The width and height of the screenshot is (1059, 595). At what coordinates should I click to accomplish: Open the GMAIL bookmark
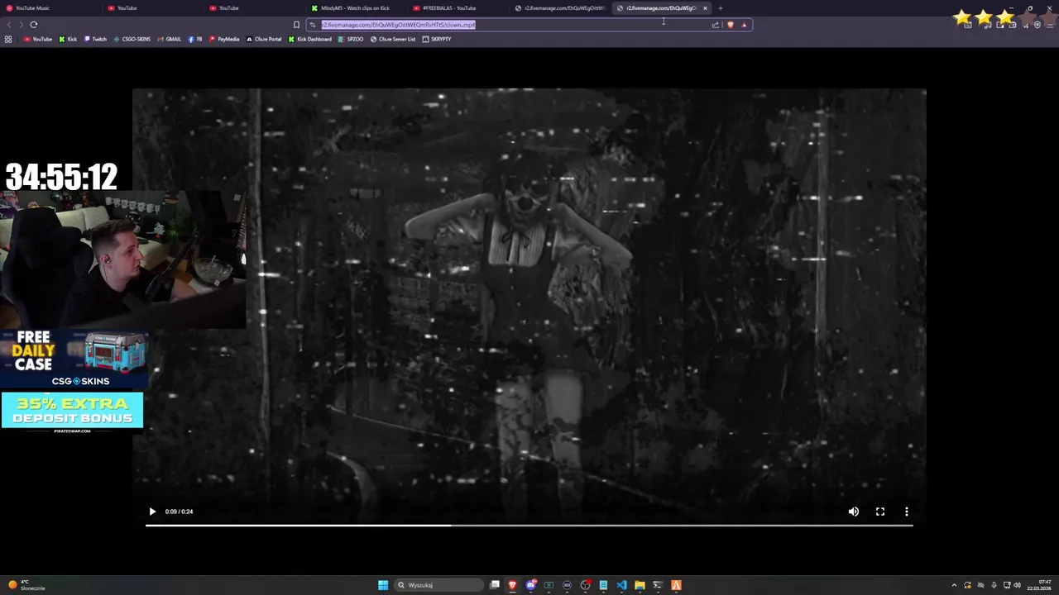click(x=170, y=39)
